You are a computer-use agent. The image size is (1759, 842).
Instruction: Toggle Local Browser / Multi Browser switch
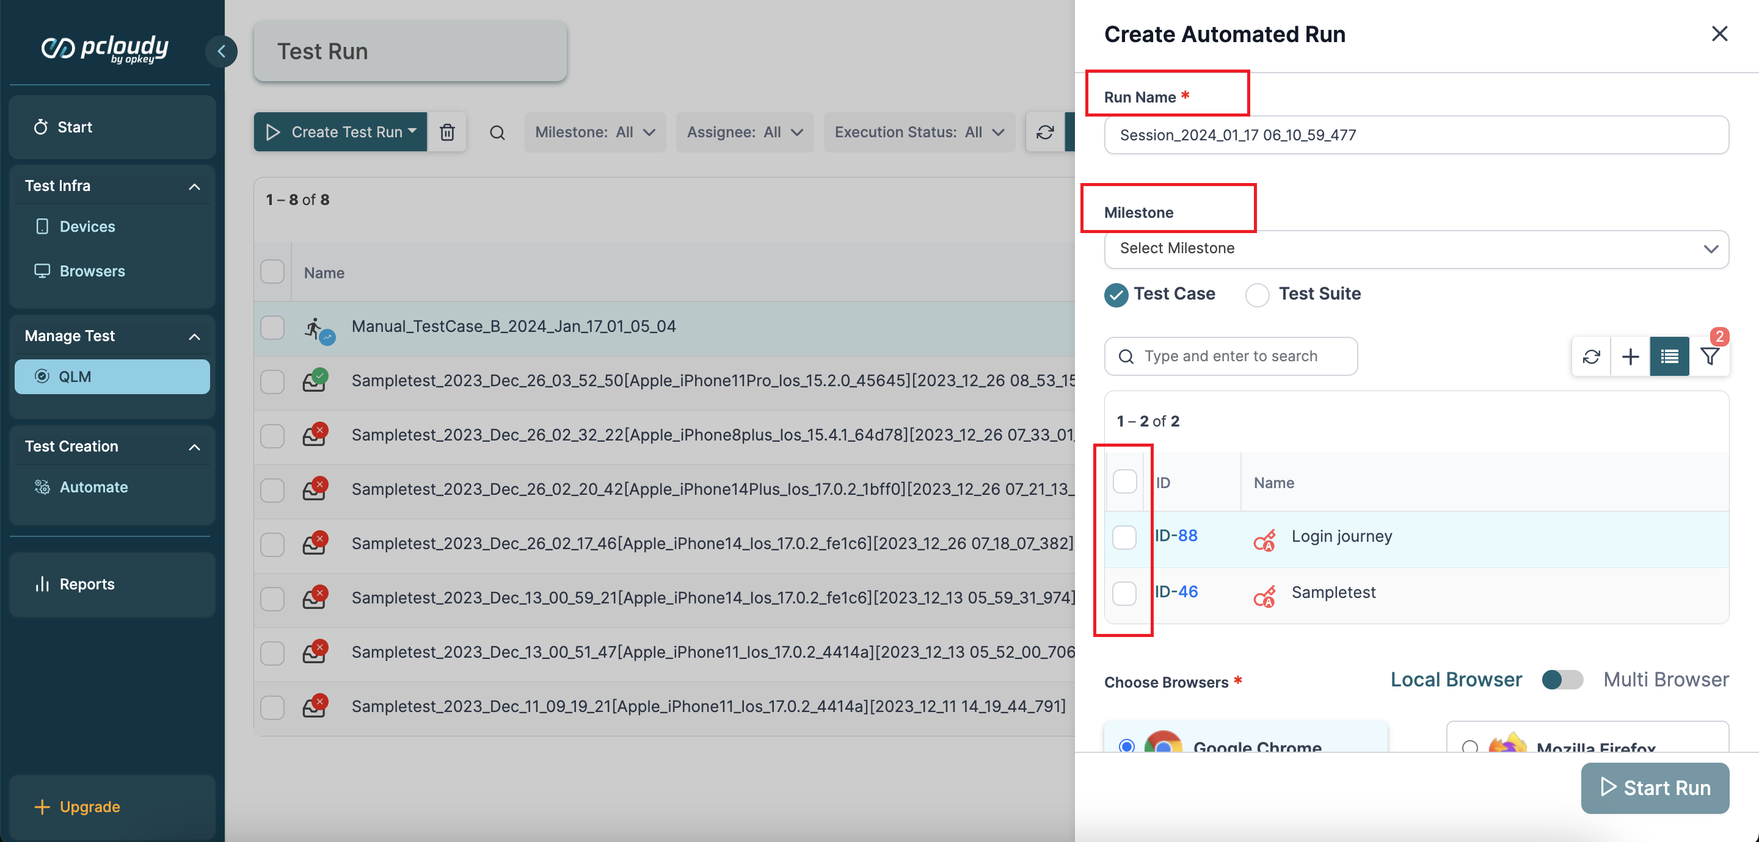click(1562, 680)
